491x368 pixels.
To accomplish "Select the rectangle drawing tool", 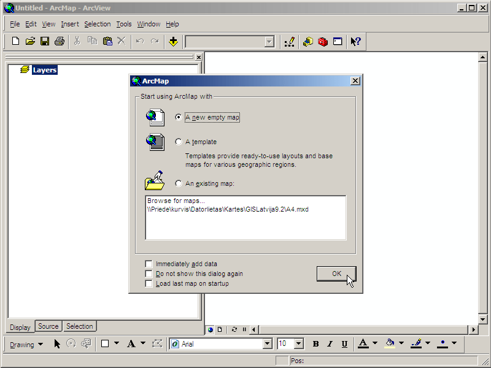I will [105, 343].
